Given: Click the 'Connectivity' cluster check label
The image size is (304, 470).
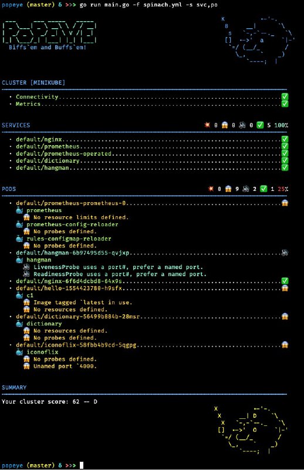Looking at the screenshot, I should tap(37, 96).
